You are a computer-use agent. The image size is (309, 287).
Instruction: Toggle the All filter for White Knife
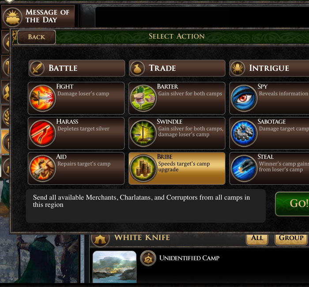257,239
